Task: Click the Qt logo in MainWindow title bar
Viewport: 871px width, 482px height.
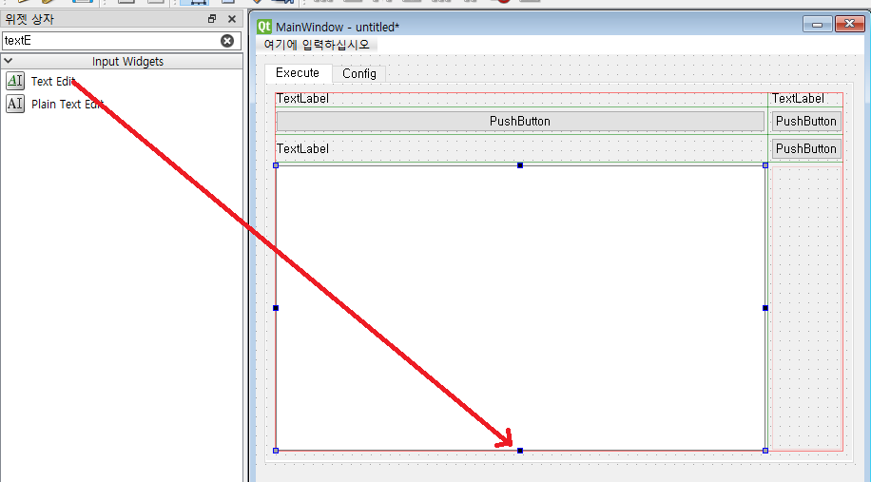Action: point(263,26)
